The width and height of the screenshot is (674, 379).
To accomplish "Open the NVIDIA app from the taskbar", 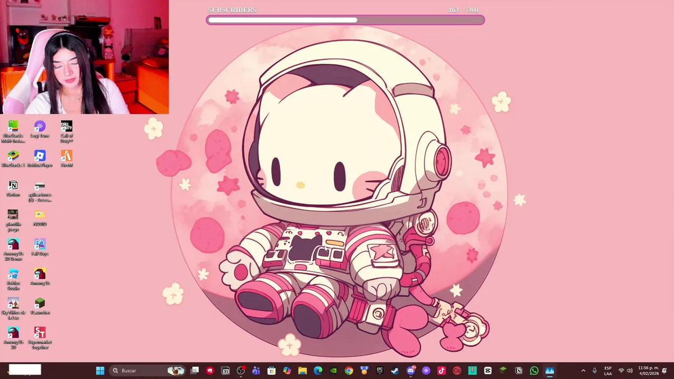I will pyautogui.click(x=333, y=371).
